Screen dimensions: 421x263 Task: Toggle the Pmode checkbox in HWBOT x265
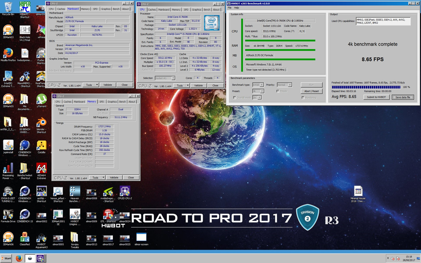[278, 91]
